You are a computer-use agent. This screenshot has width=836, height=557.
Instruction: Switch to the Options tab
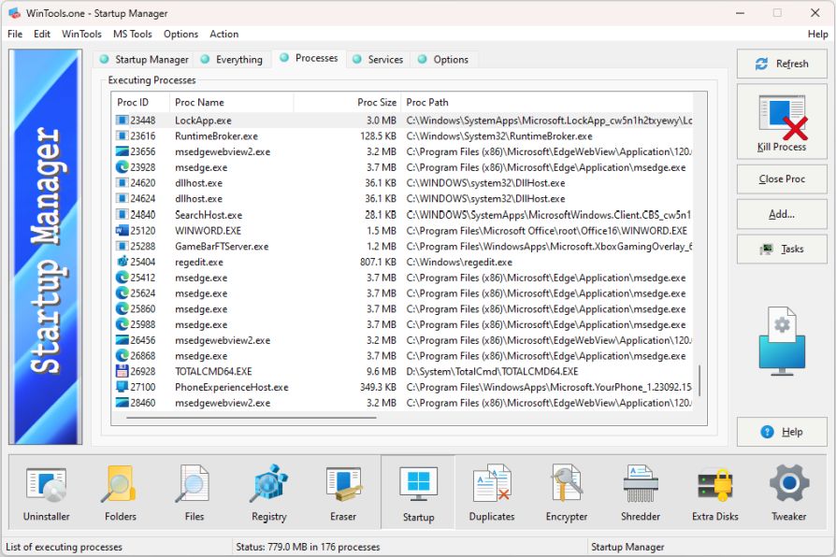pos(443,60)
